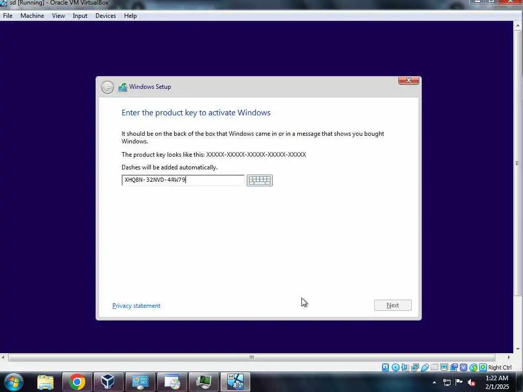523x392 pixels.
Task: Open the Windows Start menu
Action: click(14, 382)
